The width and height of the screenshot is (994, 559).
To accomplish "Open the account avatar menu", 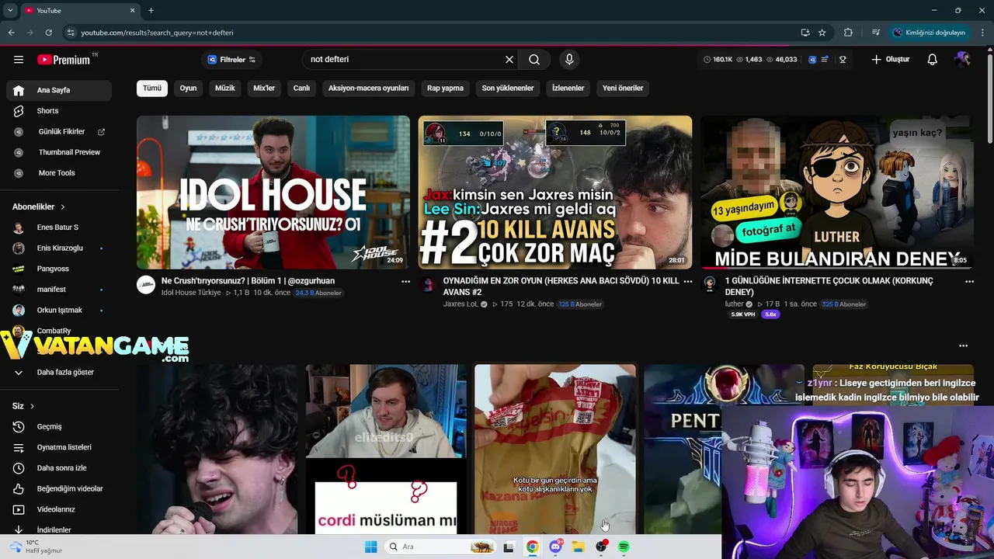I will pos(963,60).
